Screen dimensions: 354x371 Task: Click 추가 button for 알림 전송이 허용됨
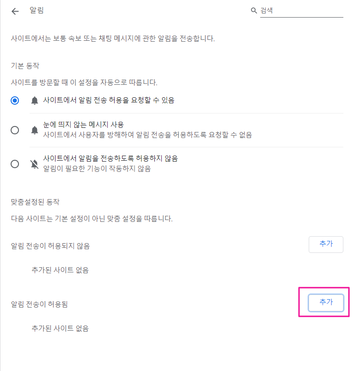click(326, 302)
